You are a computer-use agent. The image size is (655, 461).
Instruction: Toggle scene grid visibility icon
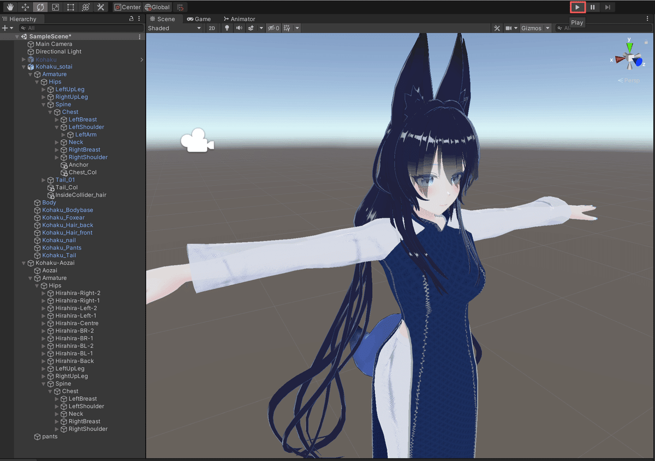pos(287,28)
